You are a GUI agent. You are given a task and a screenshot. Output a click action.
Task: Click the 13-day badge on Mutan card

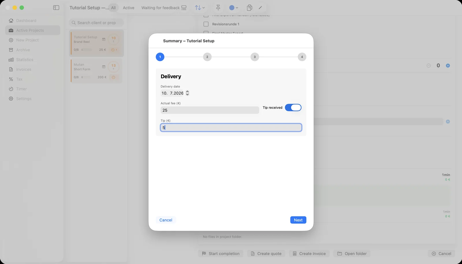coord(113,67)
